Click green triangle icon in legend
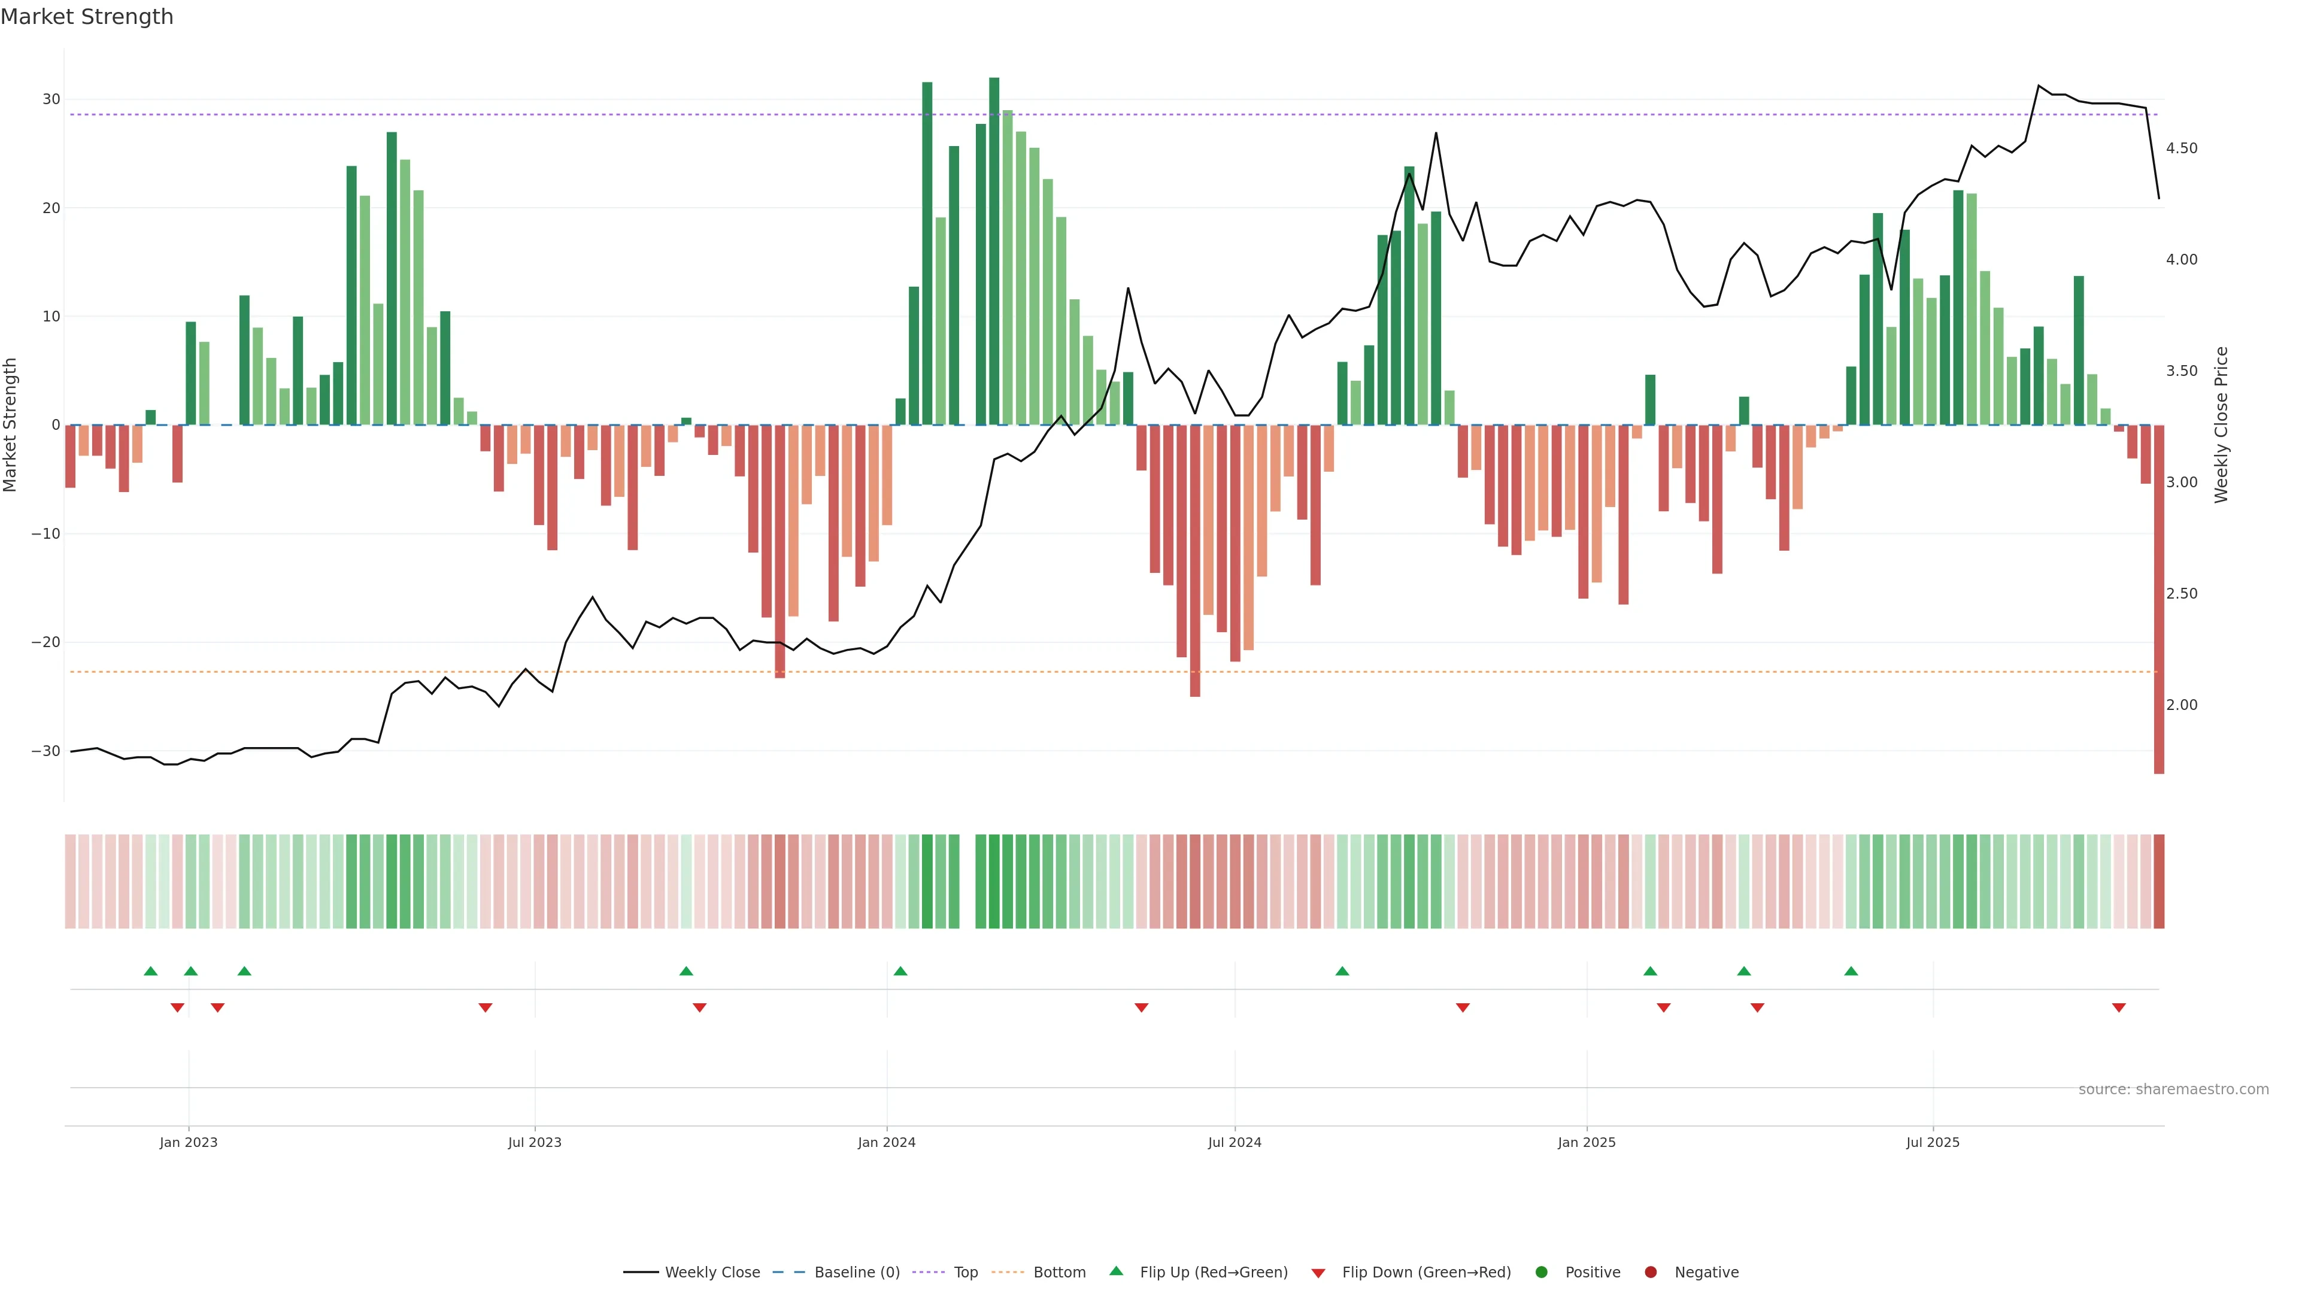 click(x=1115, y=1271)
